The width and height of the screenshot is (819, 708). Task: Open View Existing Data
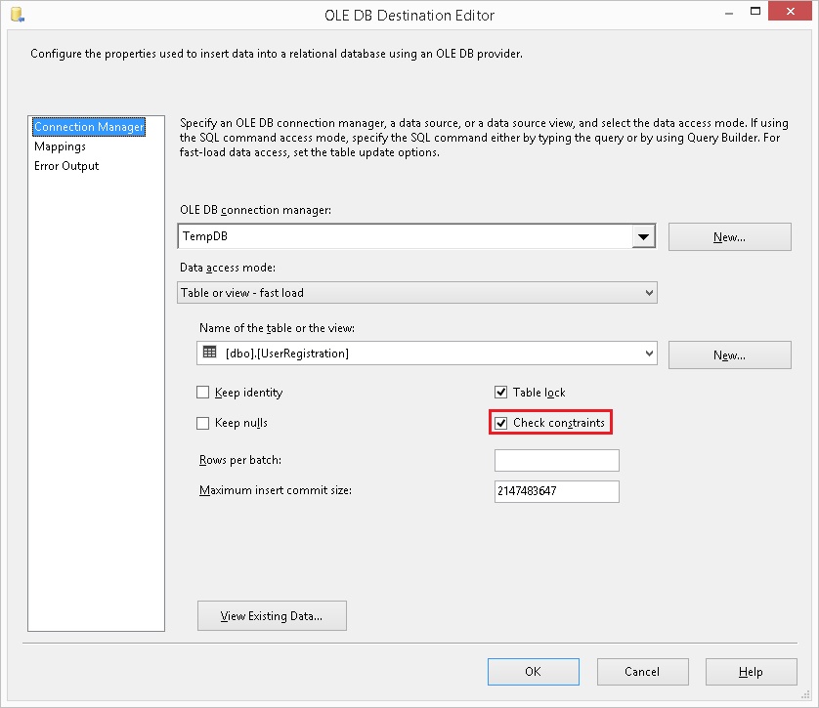pyautogui.click(x=272, y=615)
